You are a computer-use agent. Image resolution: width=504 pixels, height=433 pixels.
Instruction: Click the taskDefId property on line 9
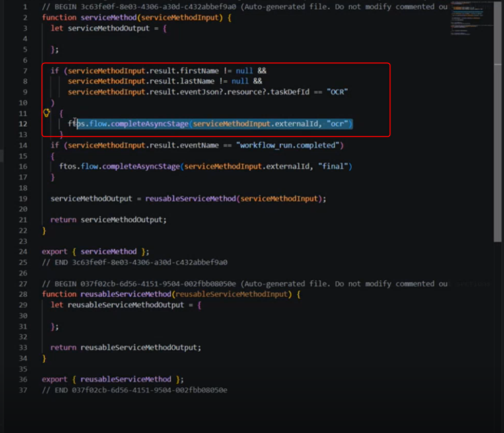[x=290, y=92]
